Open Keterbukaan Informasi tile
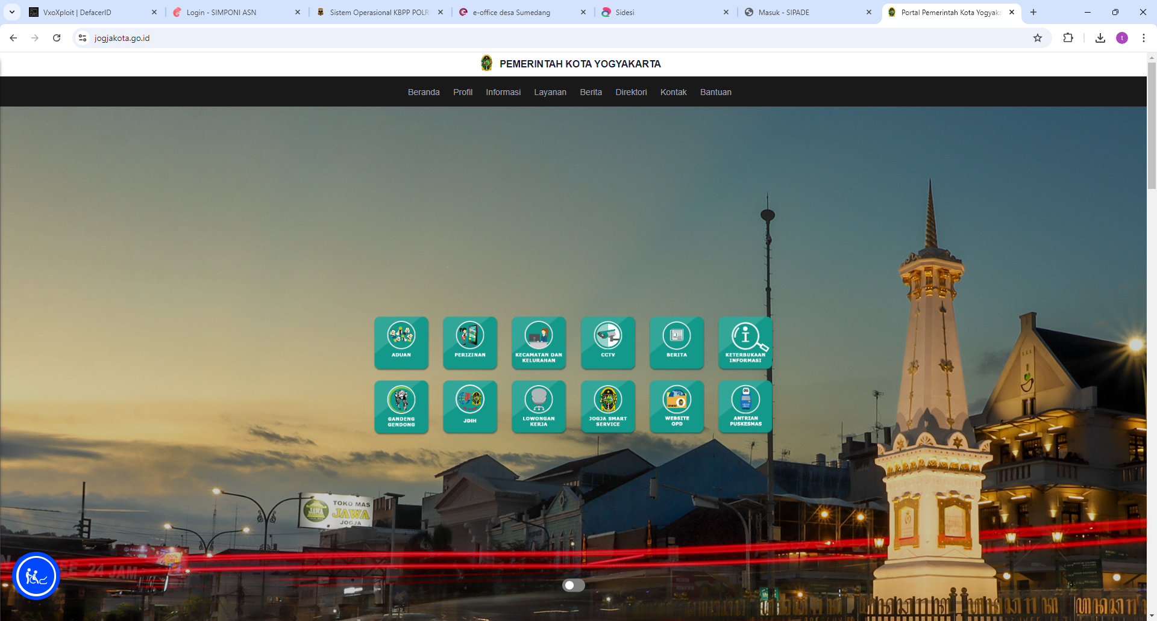 745,342
